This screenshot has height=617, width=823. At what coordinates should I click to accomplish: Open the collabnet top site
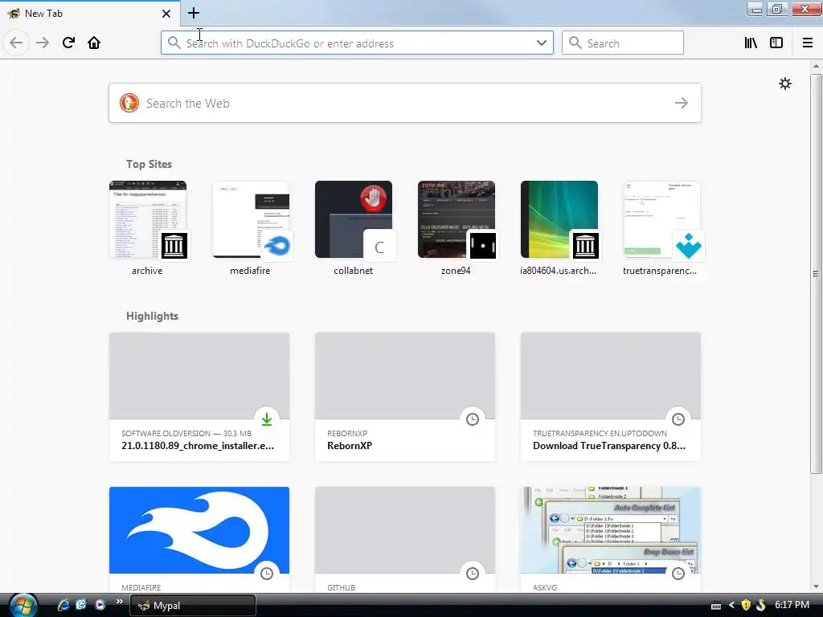(354, 228)
